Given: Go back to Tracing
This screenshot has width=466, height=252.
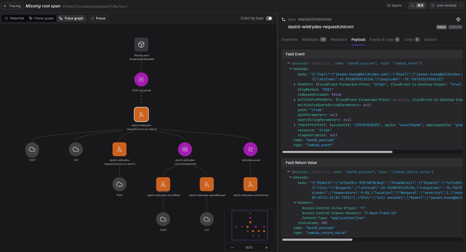Looking at the screenshot, I should pos(12,6).
